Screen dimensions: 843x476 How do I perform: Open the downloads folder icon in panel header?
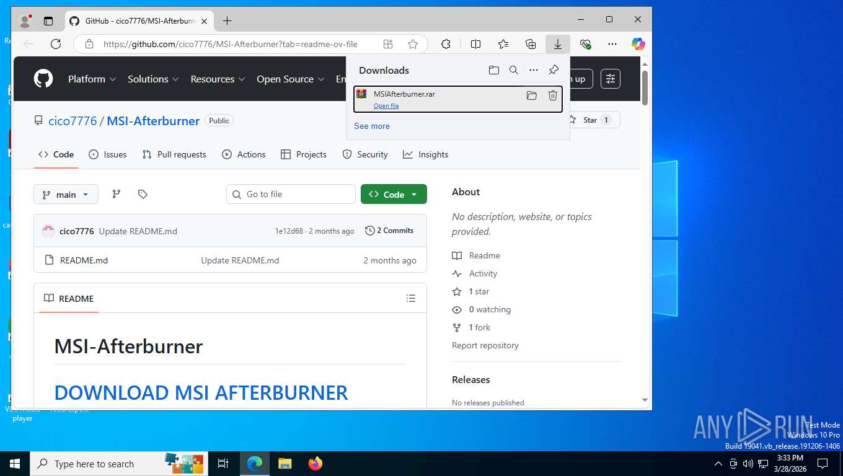point(494,70)
